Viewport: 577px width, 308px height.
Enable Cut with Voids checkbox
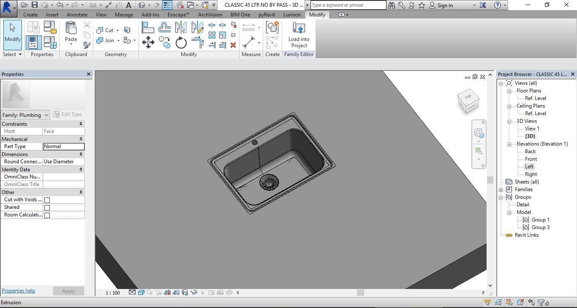coord(47,200)
